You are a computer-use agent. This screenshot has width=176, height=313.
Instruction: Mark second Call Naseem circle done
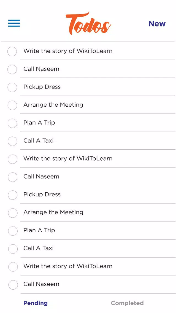[12, 177]
